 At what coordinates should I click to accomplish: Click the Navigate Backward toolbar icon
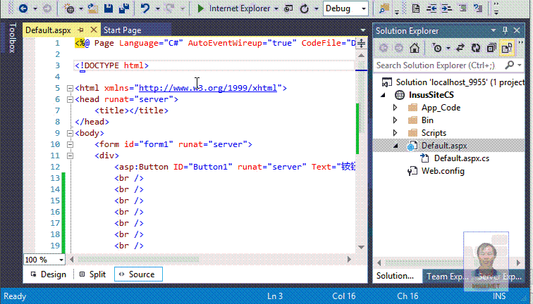(x=23, y=8)
